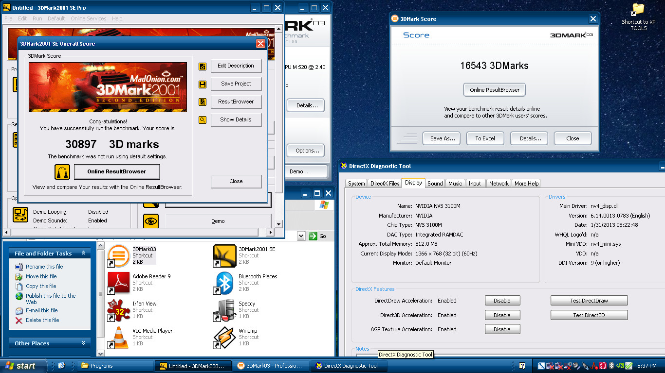Click the yellow icon left of Online ResultBrowser
Screen dimensions: 665x373
tap(62, 171)
